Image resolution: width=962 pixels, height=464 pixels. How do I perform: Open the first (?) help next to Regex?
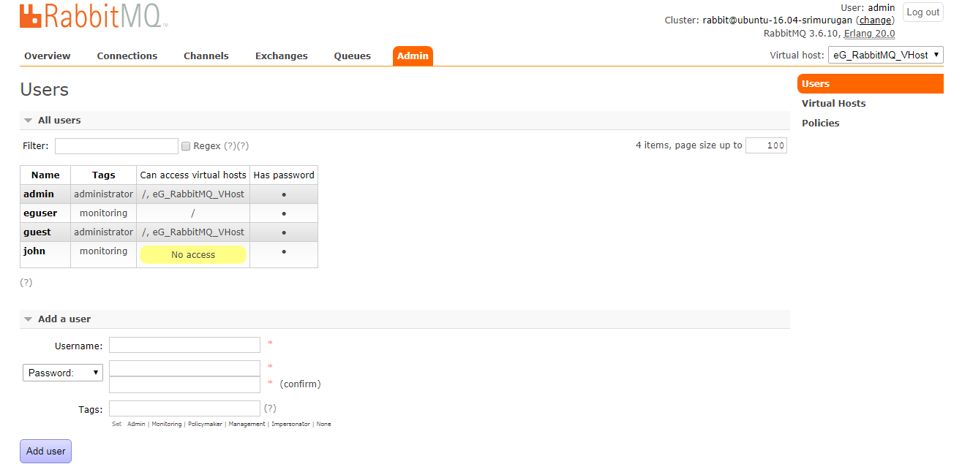(230, 146)
